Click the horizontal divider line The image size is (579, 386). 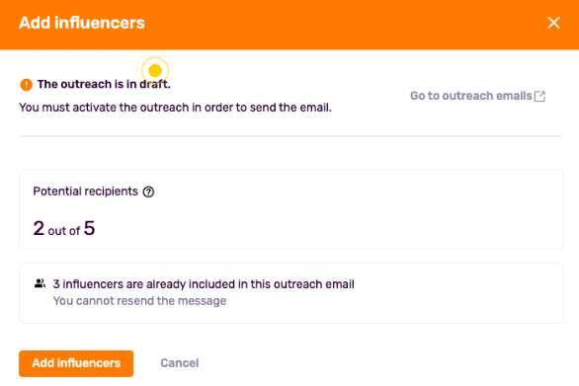[x=291, y=136]
